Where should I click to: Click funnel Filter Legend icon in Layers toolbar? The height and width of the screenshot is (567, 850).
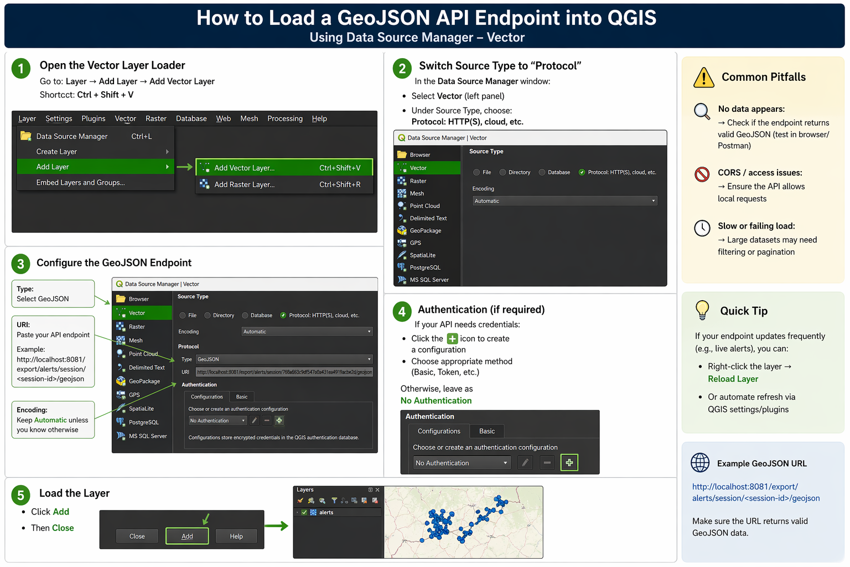pyautogui.click(x=334, y=501)
